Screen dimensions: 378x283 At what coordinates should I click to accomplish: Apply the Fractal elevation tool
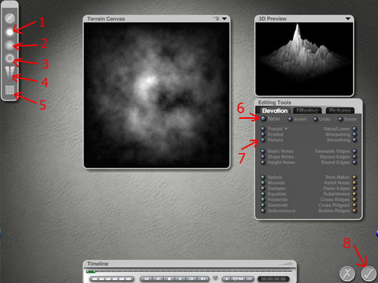pyautogui.click(x=263, y=129)
